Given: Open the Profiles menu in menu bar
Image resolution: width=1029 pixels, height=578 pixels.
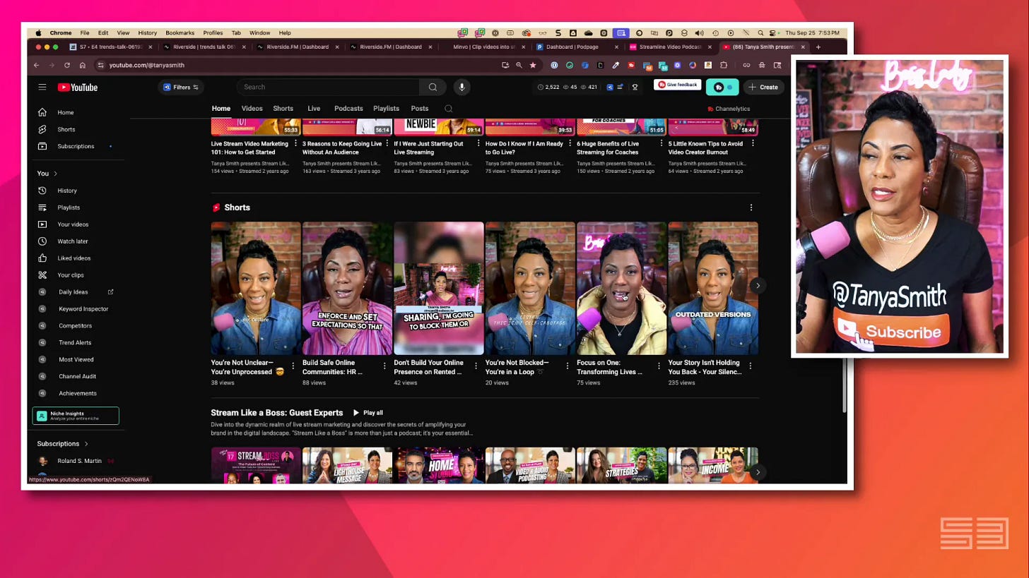Looking at the screenshot, I should click(213, 33).
